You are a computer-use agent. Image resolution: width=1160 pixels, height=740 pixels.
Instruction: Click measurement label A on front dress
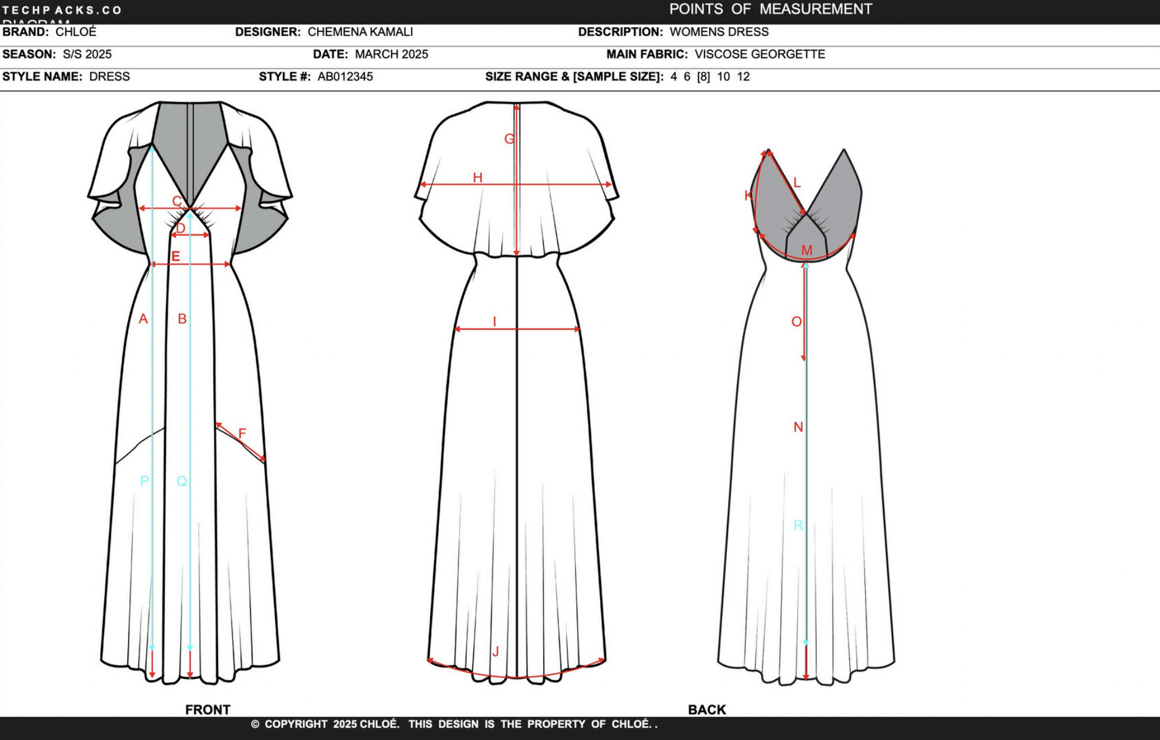[143, 319]
